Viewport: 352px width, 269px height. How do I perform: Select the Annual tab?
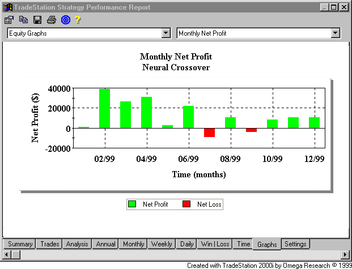click(105, 244)
